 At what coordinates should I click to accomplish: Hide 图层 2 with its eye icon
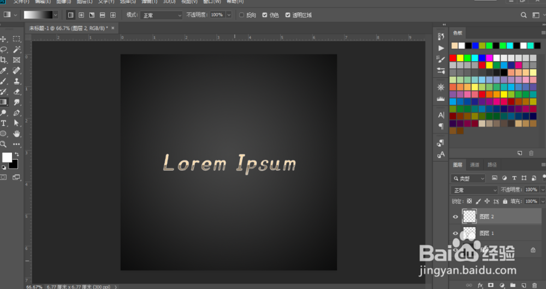click(x=455, y=216)
